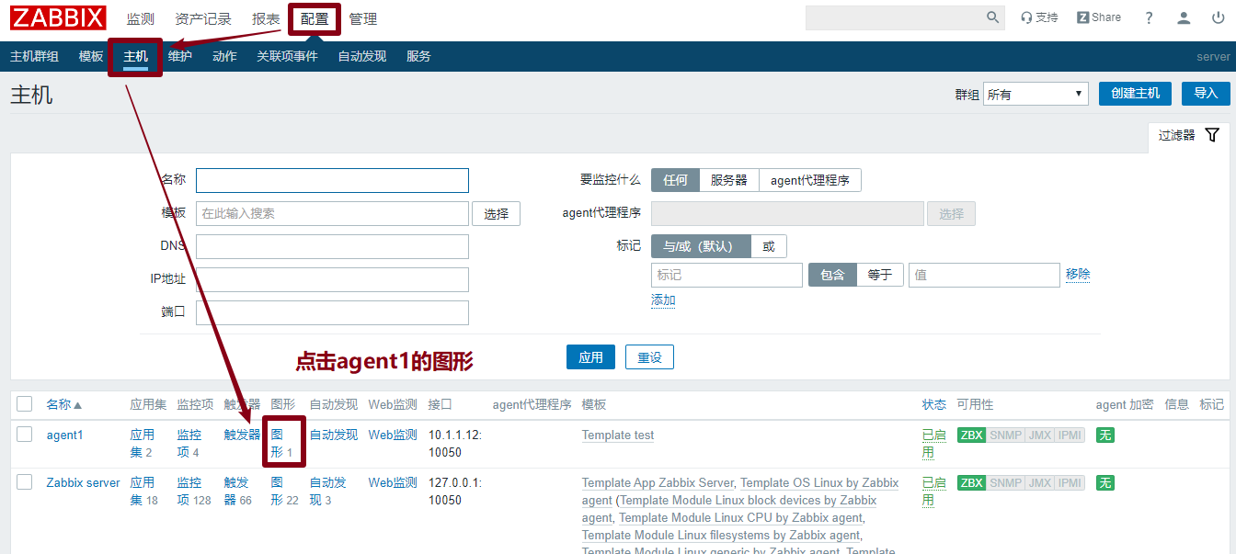The image size is (1236, 554).
Task: Click ZBX availability badge for agent1
Action: point(972,435)
